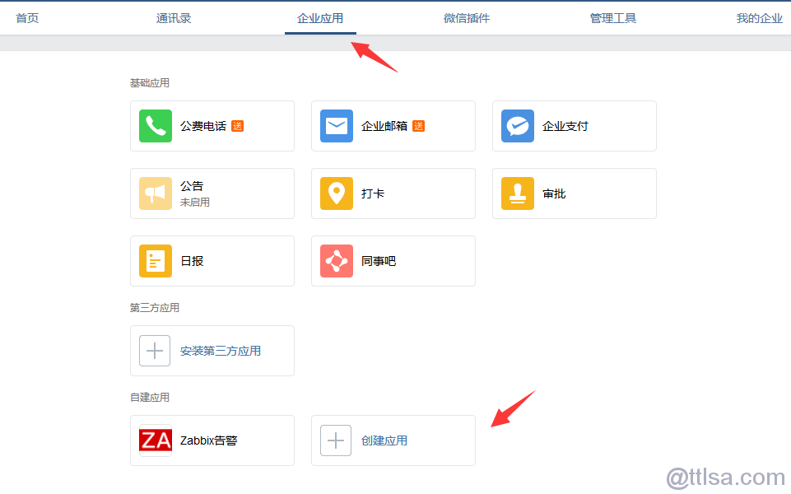
Task: Click the 审批 stamp icon
Action: [518, 193]
